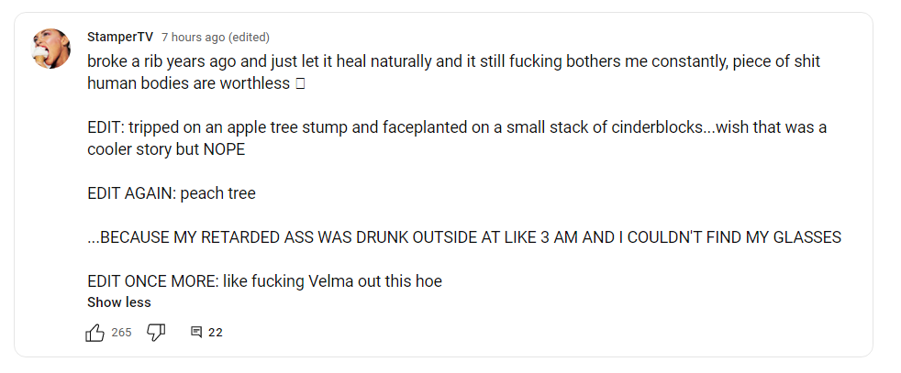The width and height of the screenshot is (901, 373).
Task: Collapse the comment with Show less
Action: point(119,302)
